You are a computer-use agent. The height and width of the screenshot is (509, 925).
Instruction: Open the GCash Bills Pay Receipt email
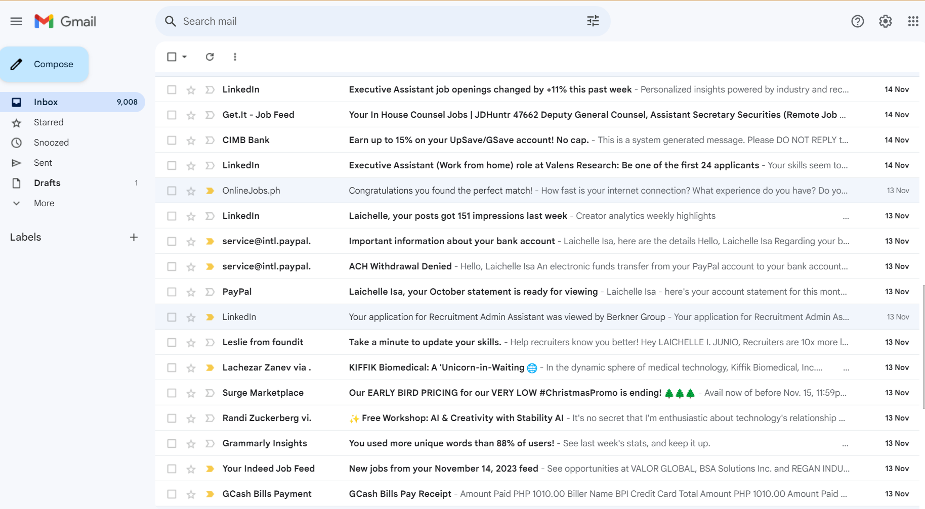[x=537, y=494]
